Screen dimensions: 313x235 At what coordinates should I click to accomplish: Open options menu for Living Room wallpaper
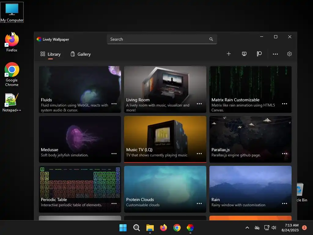tap(199, 104)
